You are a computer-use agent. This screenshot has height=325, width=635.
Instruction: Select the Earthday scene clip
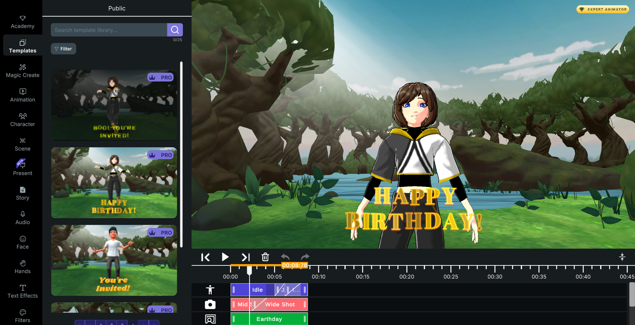269,319
